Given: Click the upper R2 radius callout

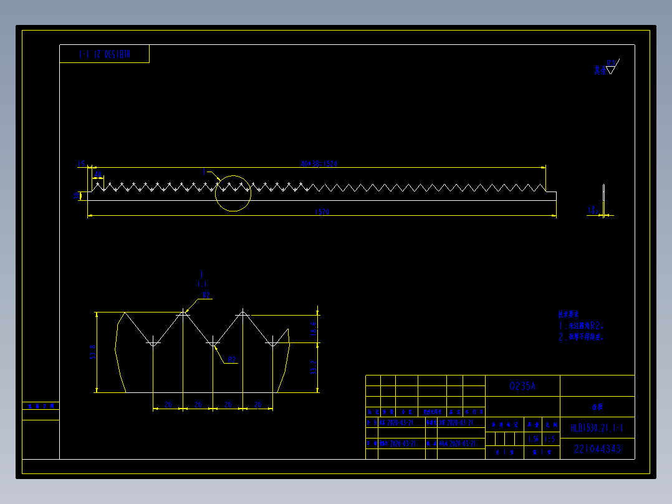Looking at the screenshot, I should coord(206,295).
